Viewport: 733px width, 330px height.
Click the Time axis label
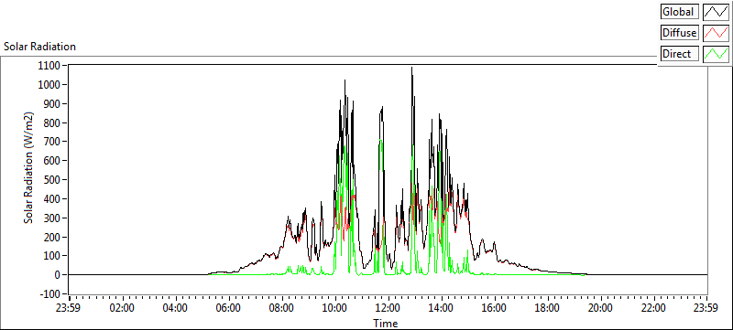click(x=386, y=323)
